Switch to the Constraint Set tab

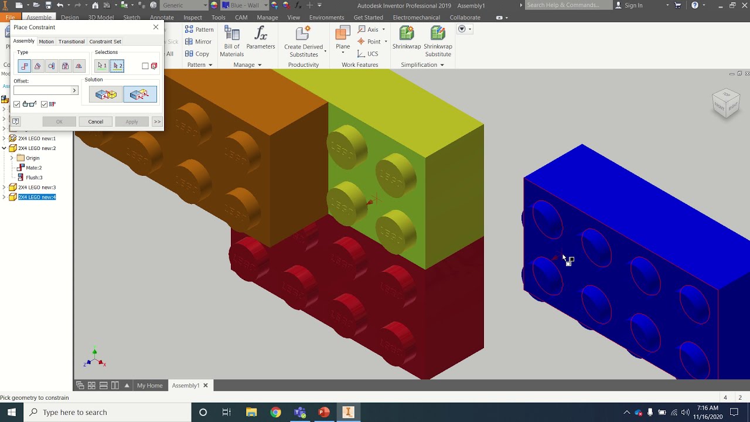pos(105,42)
